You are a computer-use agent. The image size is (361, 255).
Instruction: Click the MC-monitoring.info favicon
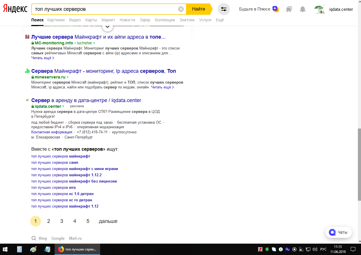coord(27,37)
